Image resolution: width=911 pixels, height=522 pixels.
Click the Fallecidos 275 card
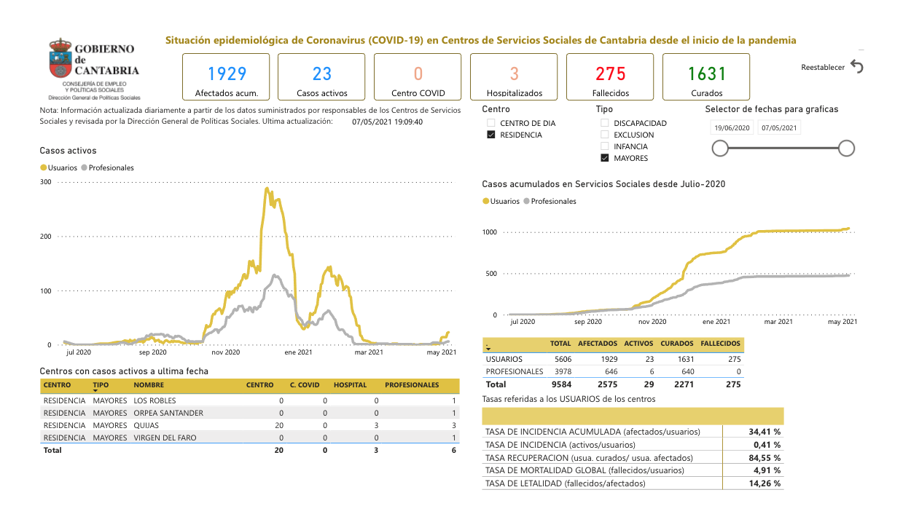click(x=610, y=76)
